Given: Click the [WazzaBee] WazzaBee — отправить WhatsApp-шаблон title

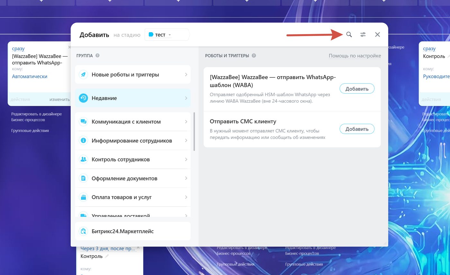Looking at the screenshot, I should (273, 81).
